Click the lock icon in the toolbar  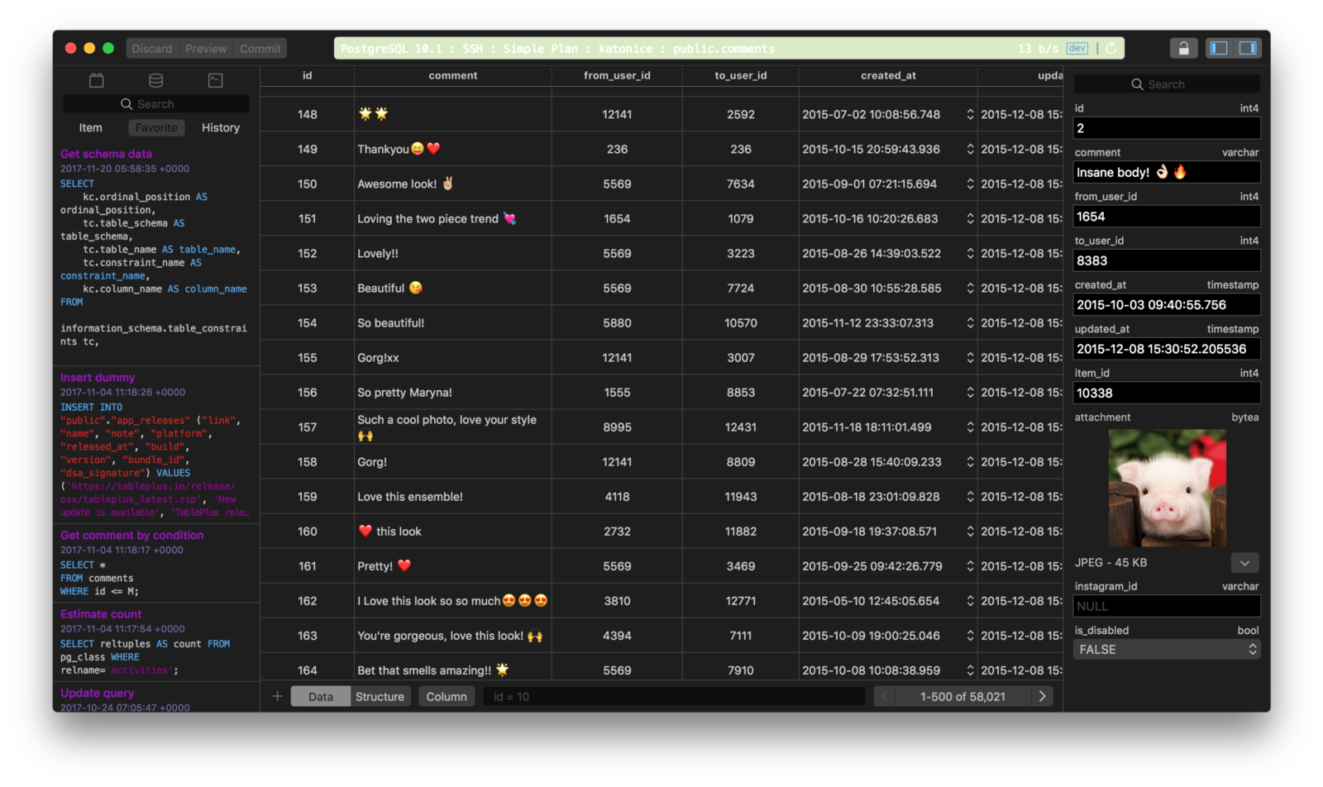[x=1183, y=49]
